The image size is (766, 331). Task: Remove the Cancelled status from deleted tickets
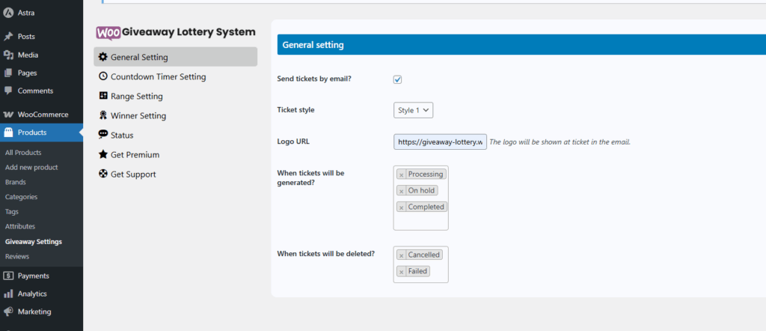pos(401,255)
